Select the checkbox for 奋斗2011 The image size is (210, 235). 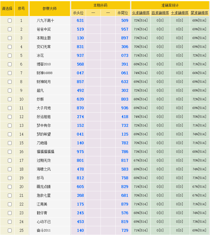pos(10,231)
